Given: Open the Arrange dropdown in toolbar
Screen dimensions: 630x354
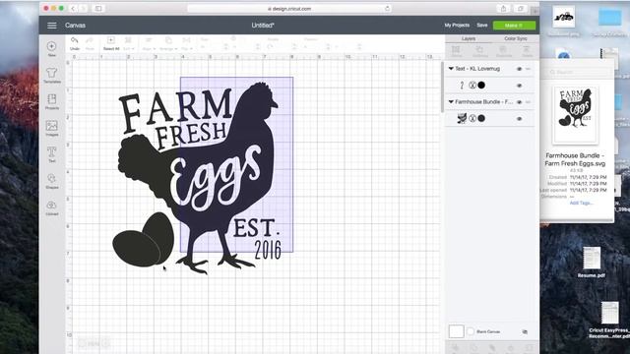Looking at the screenshot, I should (168, 43).
